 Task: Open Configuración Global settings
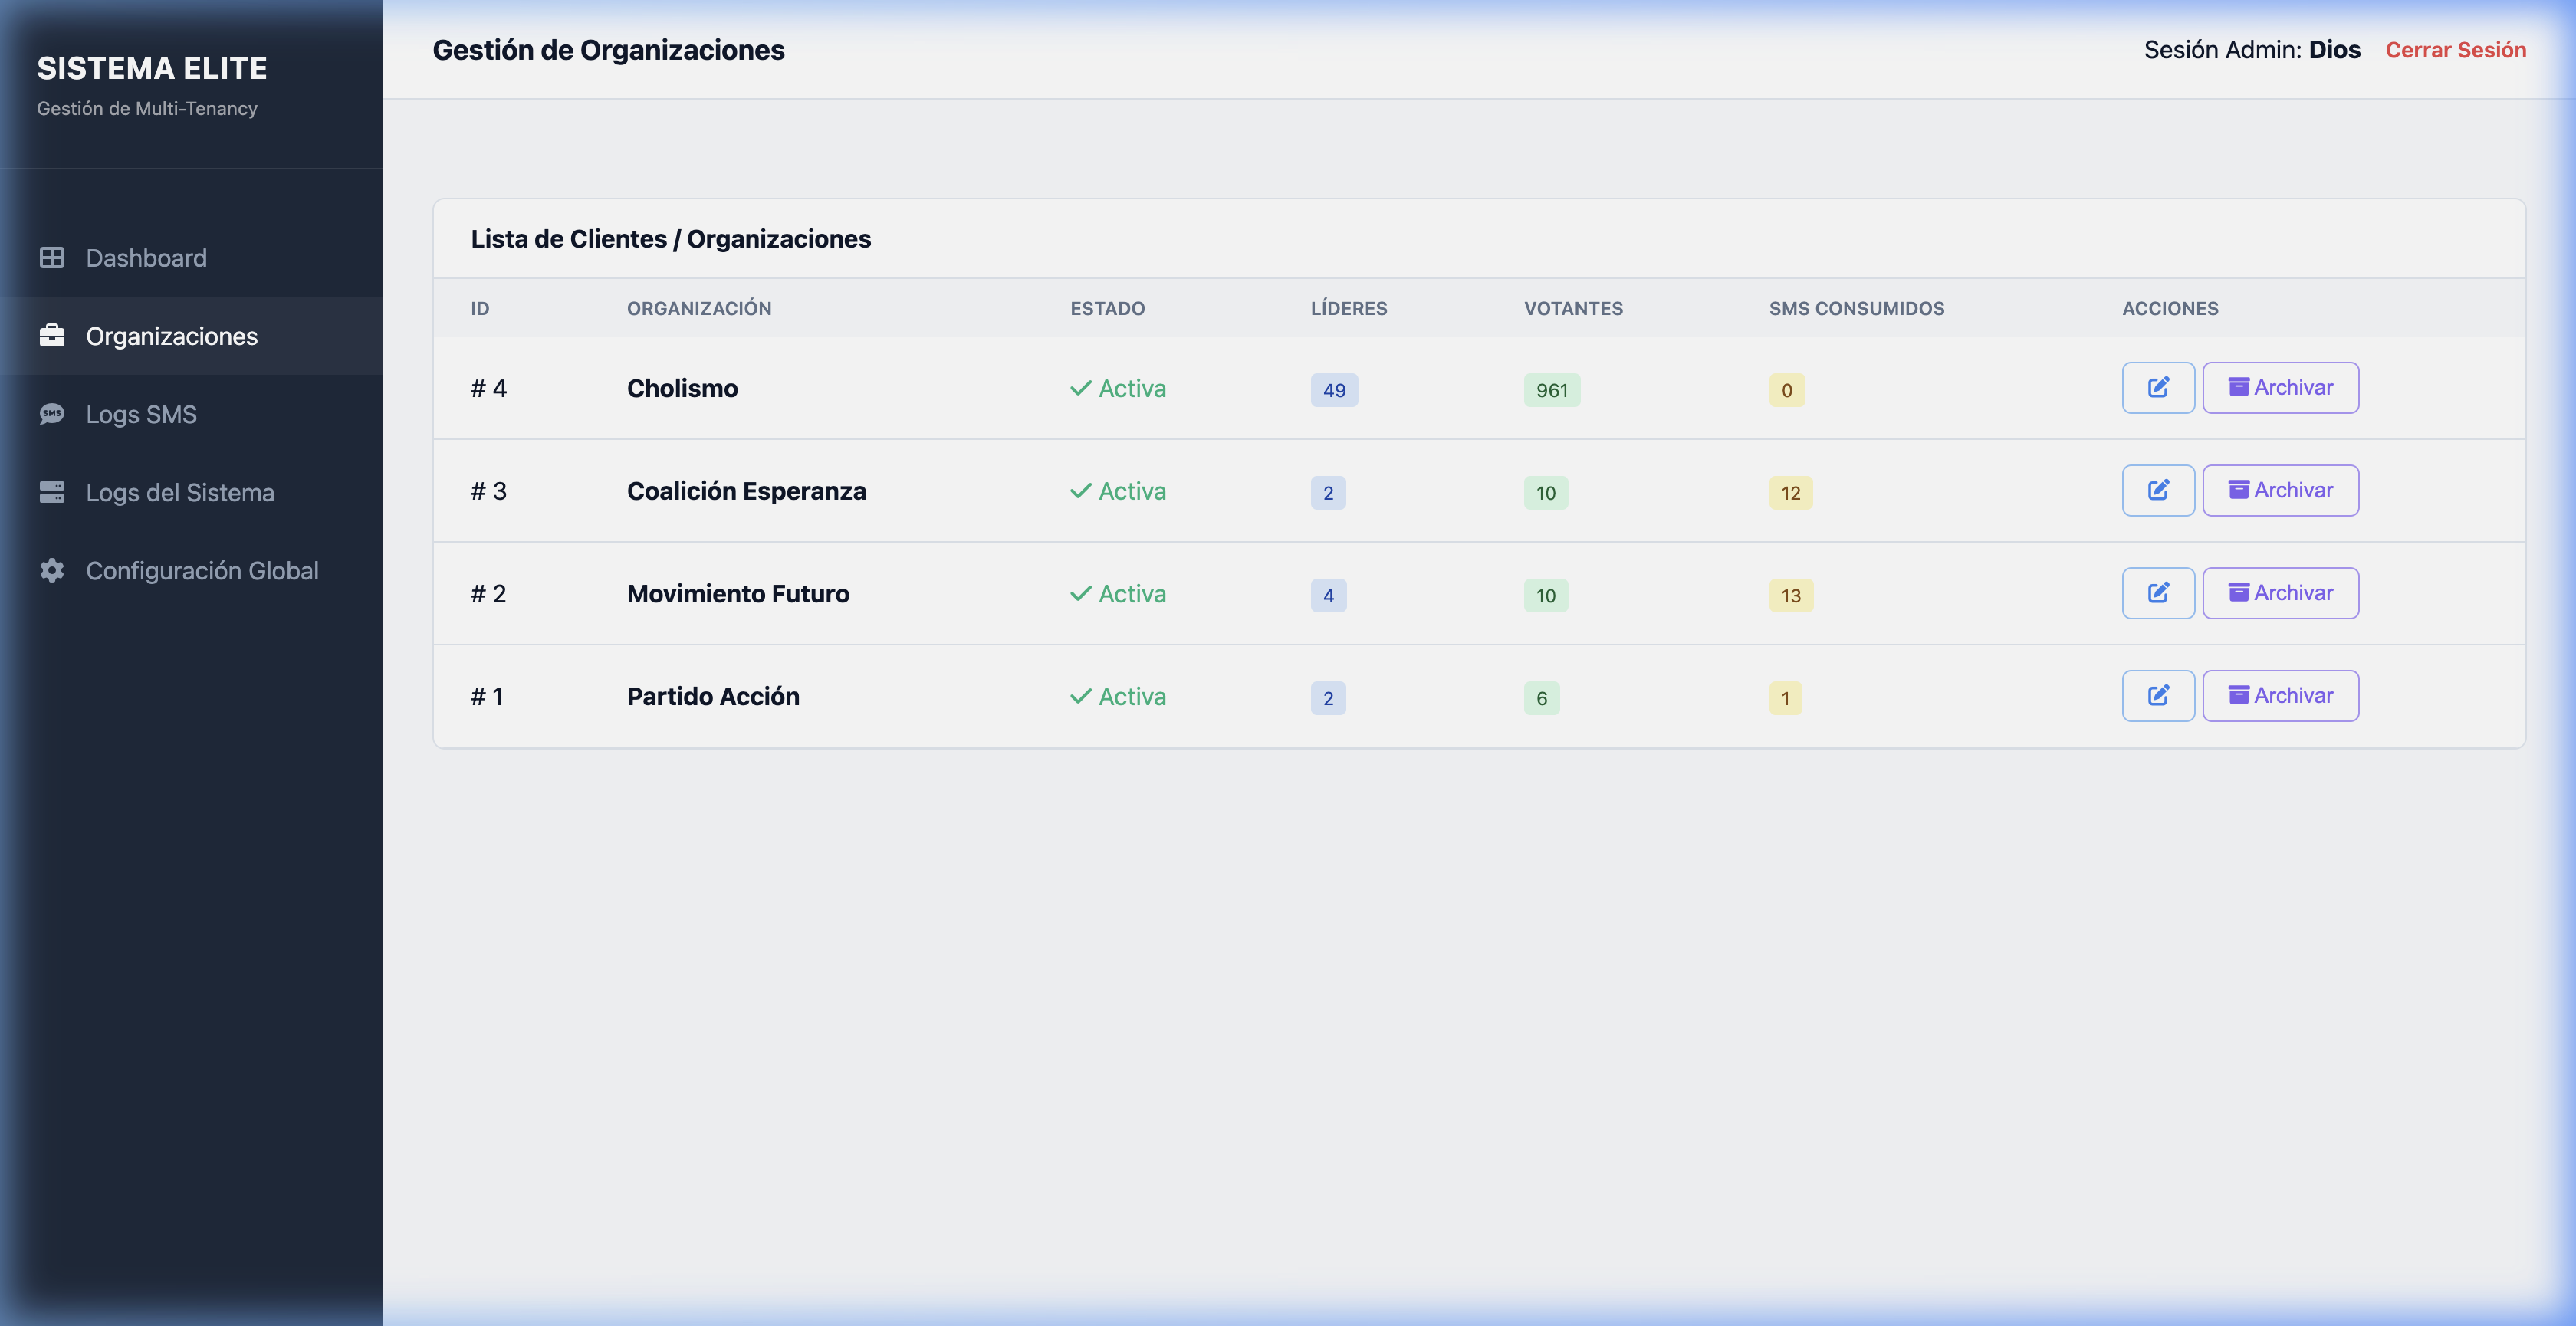point(191,570)
